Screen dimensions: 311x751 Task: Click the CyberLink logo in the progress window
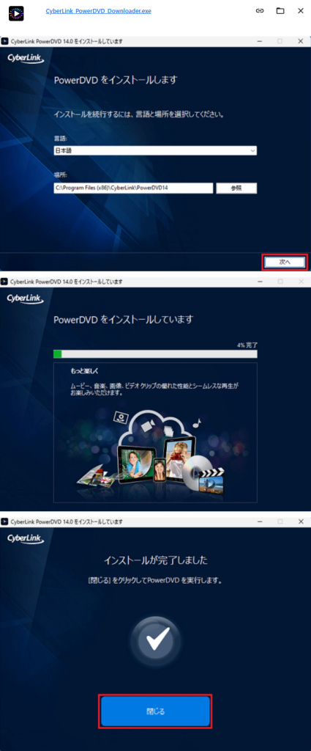(x=26, y=299)
